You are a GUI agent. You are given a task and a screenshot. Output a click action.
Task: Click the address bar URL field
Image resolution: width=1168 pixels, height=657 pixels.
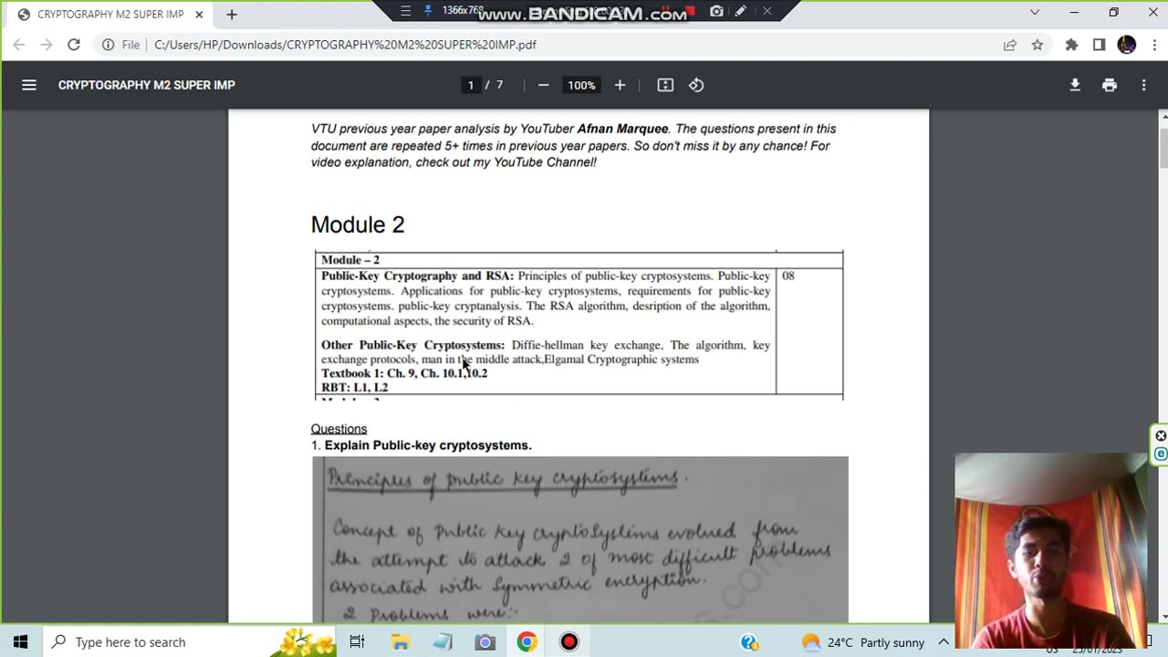pos(547,45)
